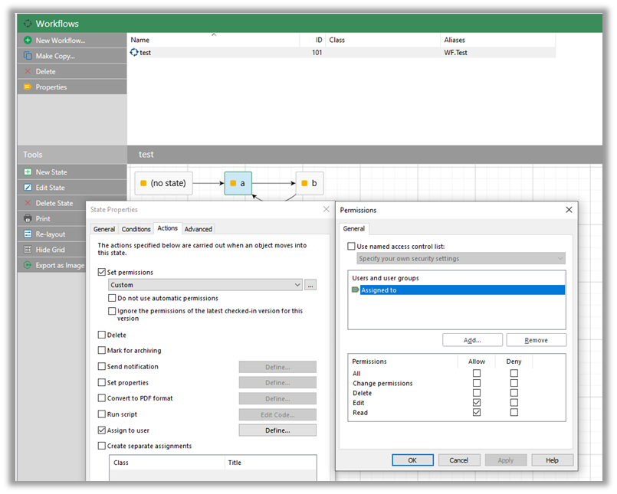Expand the named access control list dropdown
This screenshot has width=617, height=494.
tap(560, 259)
